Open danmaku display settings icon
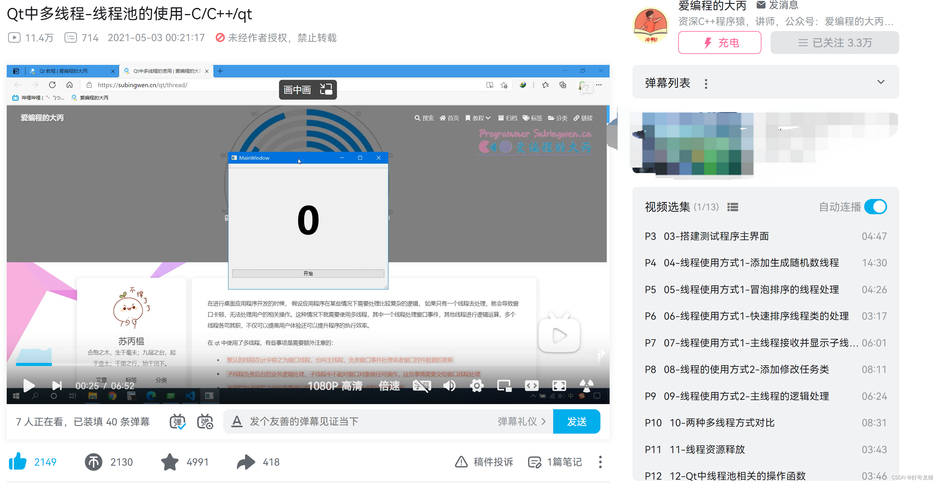This screenshot has height=483, width=938. [205, 421]
